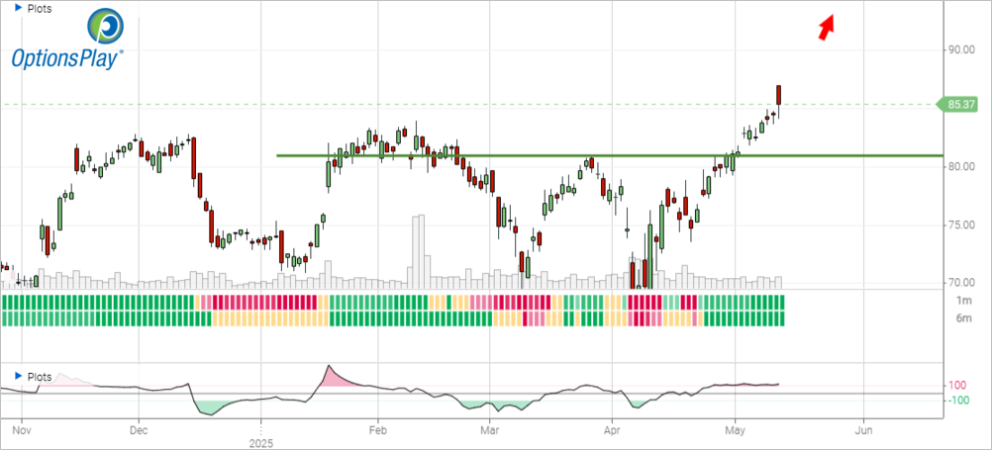Click the 1m trend row label
The image size is (992, 450).
click(x=963, y=302)
